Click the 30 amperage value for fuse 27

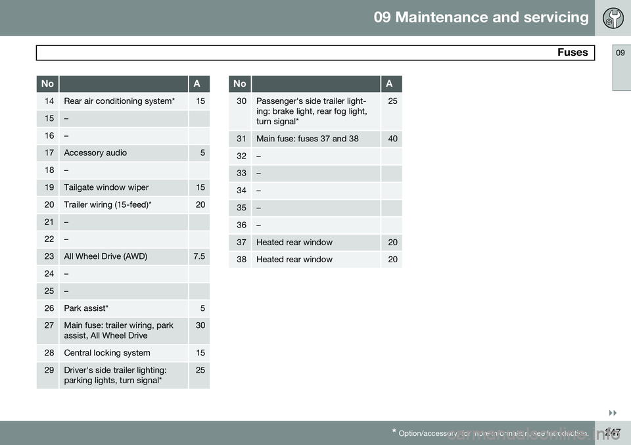[x=200, y=325]
